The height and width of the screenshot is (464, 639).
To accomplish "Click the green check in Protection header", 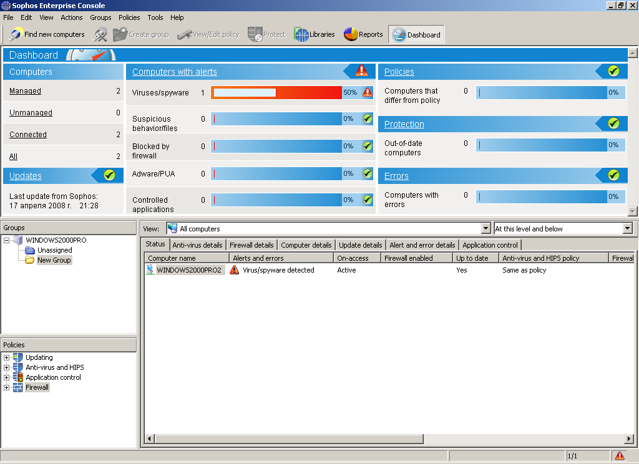I will point(613,123).
